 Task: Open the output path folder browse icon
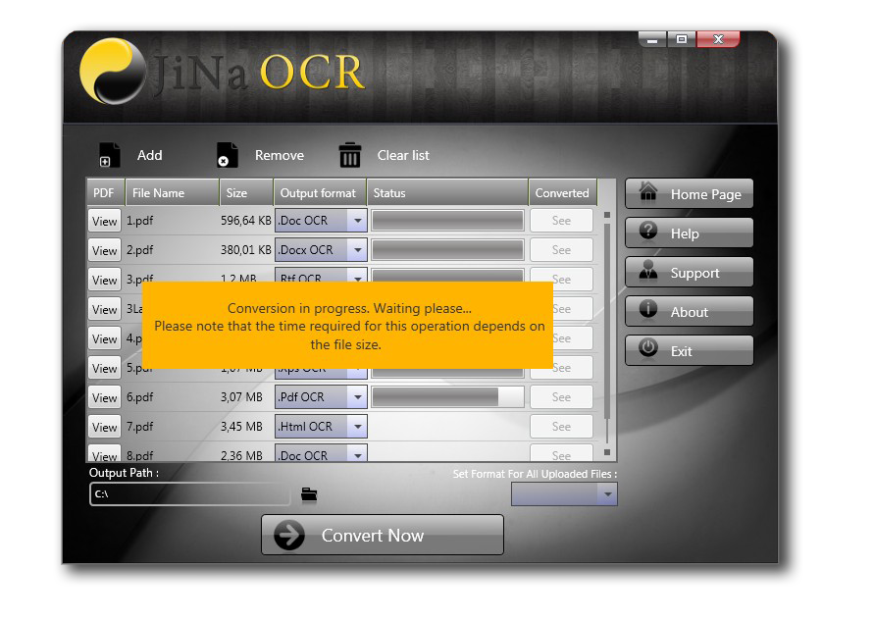click(309, 494)
